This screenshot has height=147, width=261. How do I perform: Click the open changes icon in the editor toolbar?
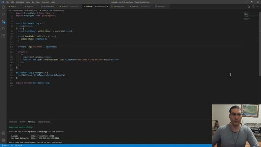(249, 7)
